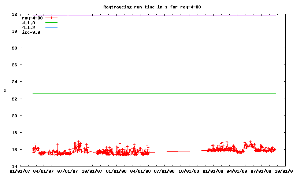This screenshot has height=176, width=293.
Task: Click the red plus marker in legend
Action: pyautogui.click(x=52, y=18)
